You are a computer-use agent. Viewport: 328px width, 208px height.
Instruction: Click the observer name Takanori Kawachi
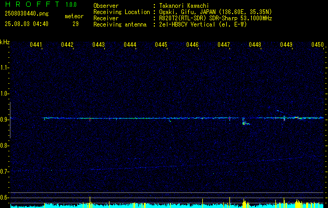point(184,6)
